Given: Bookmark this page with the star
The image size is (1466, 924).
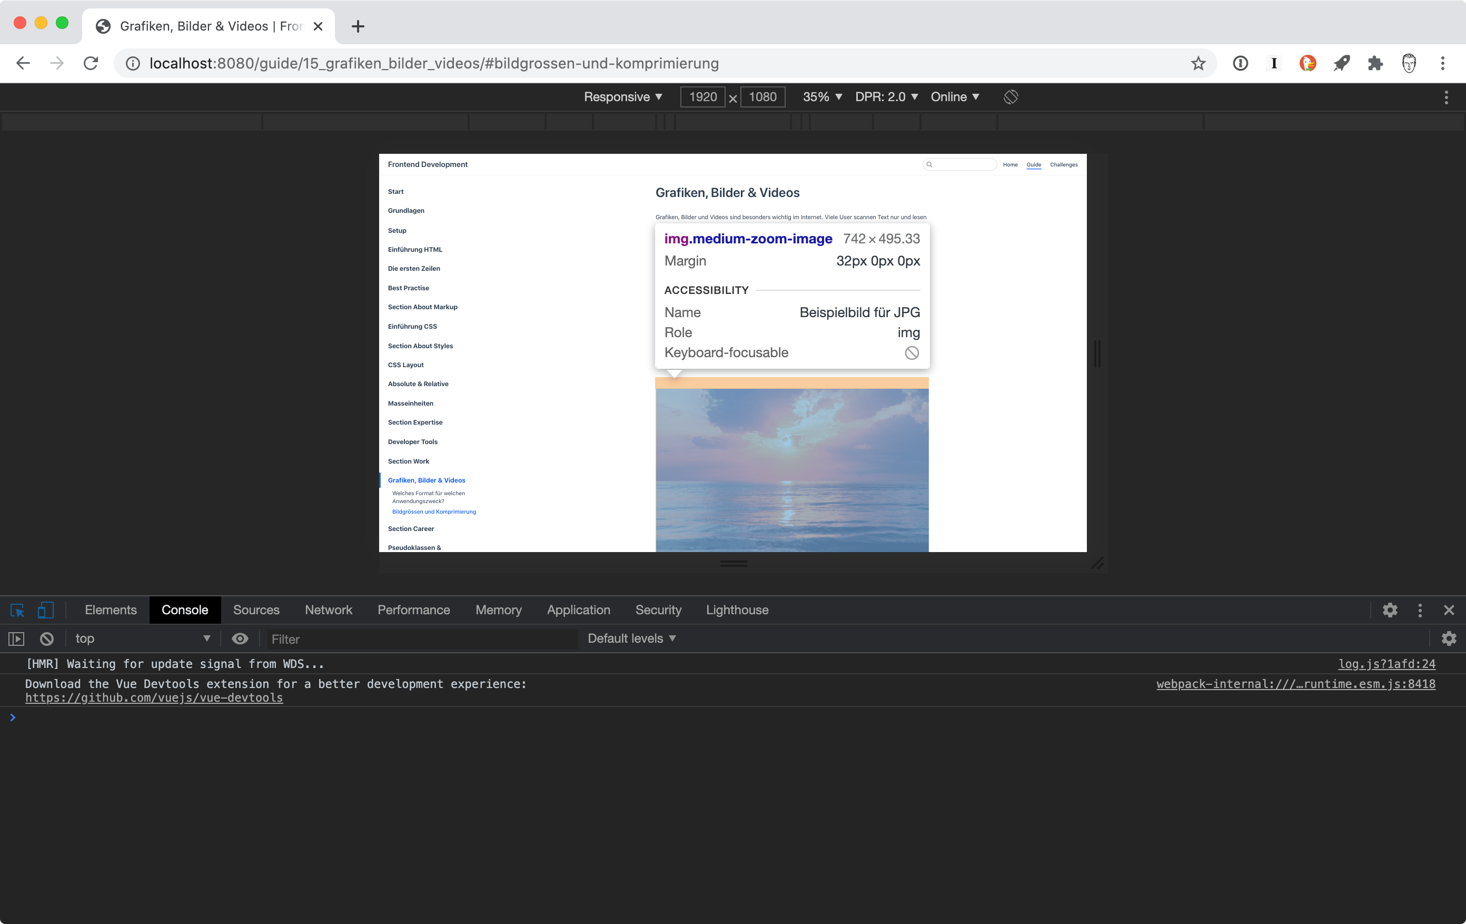Looking at the screenshot, I should 1198,63.
